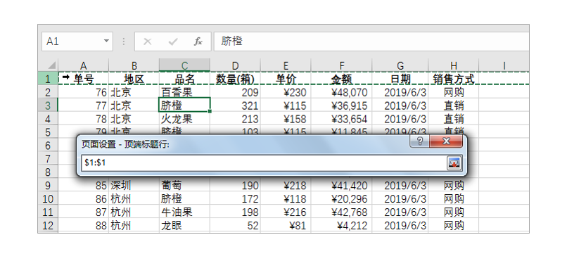567x261 pixels.
Task: Select row 4 header
Action: [x=48, y=119]
